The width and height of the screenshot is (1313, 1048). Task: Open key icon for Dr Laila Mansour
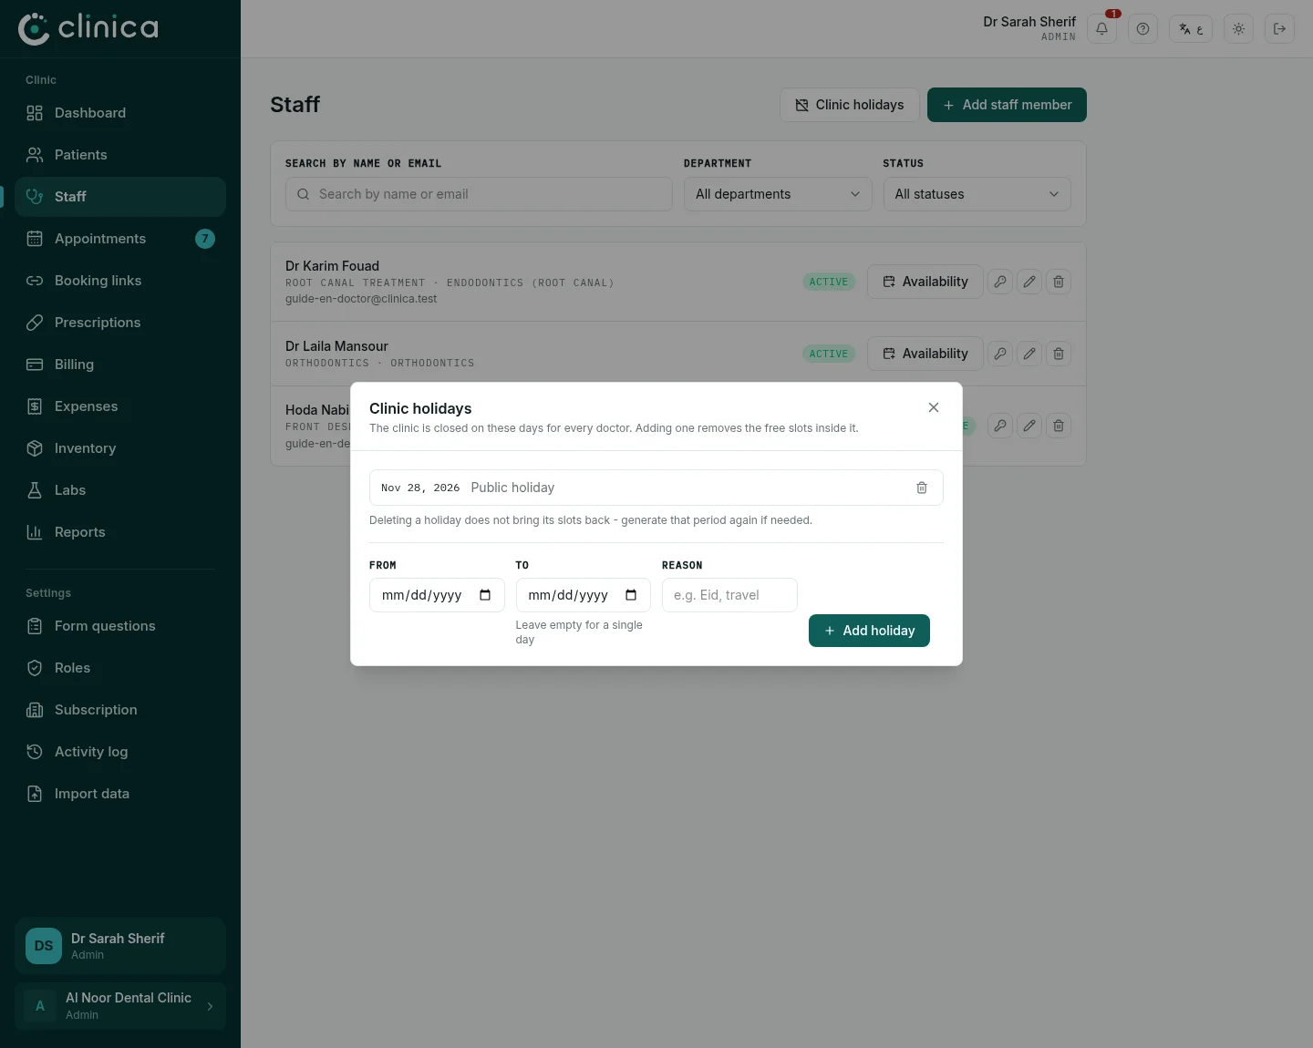click(x=1000, y=354)
